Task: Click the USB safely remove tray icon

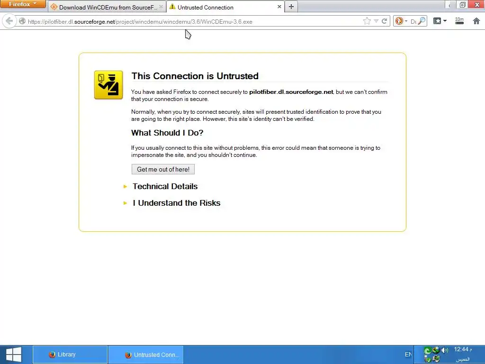Action: (428, 359)
